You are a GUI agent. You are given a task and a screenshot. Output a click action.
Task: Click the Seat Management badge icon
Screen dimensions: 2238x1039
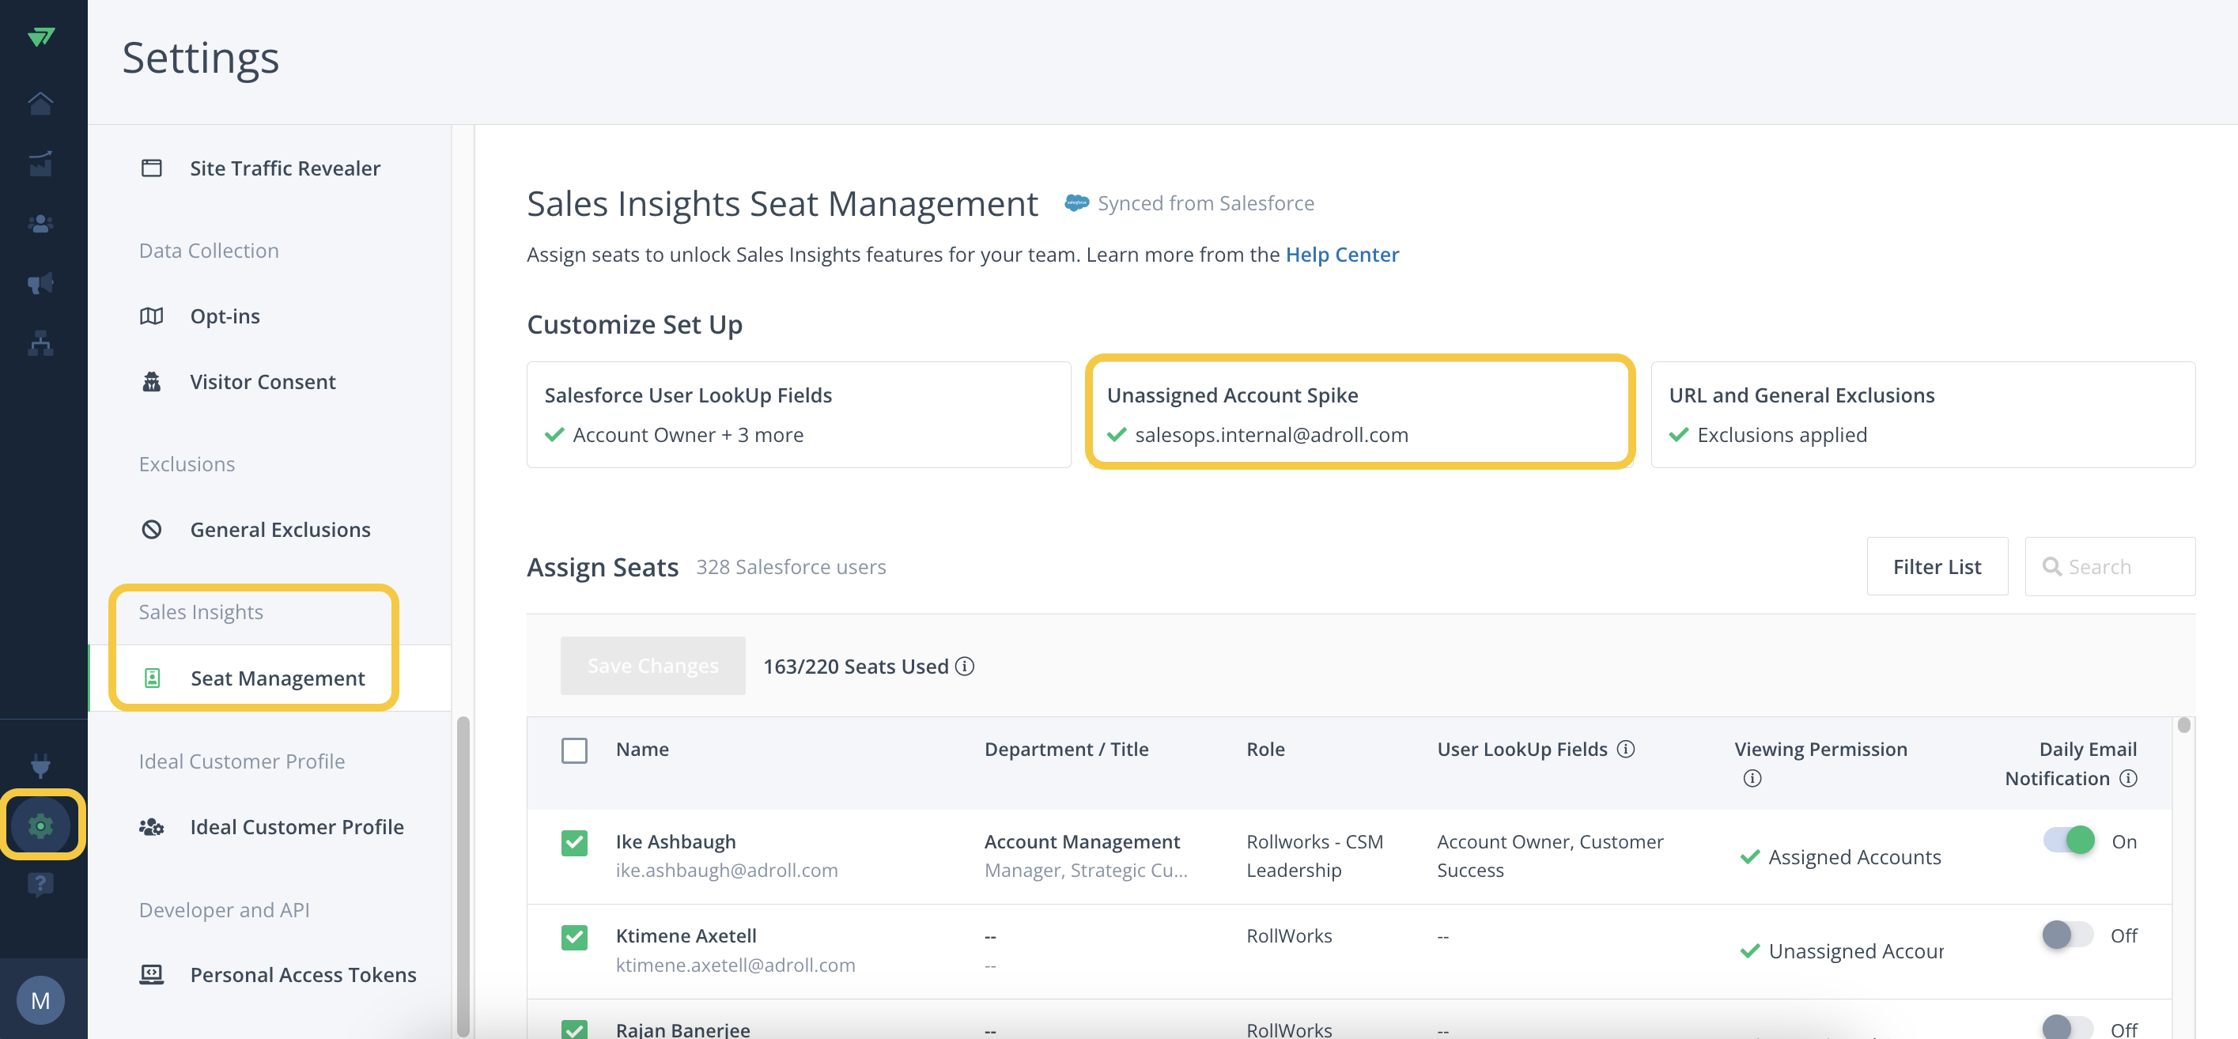pos(152,678)
